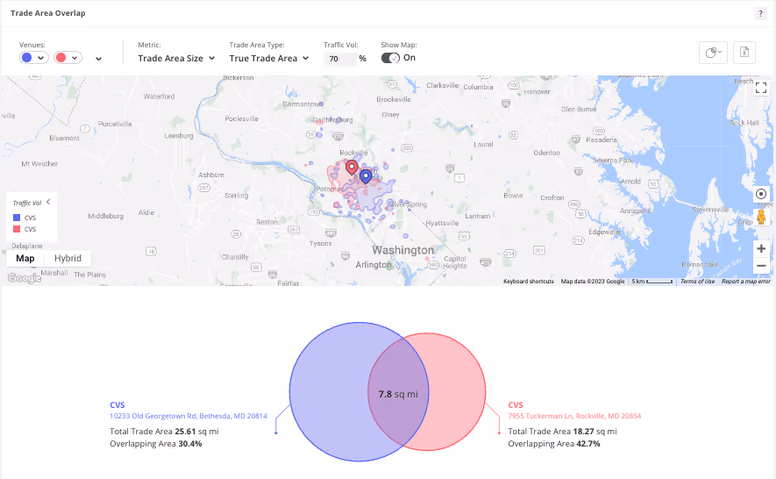776x479 pixels.
Task: Click the red CVS legend swatch
Action: coord(17,229)
